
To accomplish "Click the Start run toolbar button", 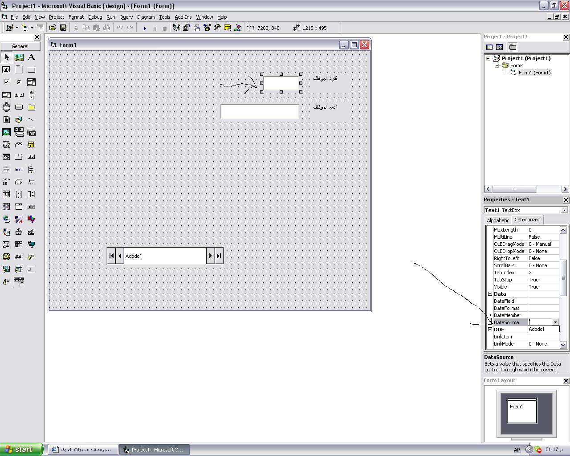I will click(144, 28).
